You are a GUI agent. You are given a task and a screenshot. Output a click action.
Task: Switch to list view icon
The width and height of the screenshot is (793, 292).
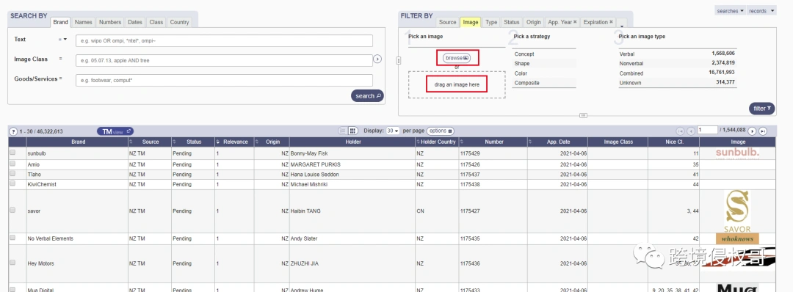(343, 131)
